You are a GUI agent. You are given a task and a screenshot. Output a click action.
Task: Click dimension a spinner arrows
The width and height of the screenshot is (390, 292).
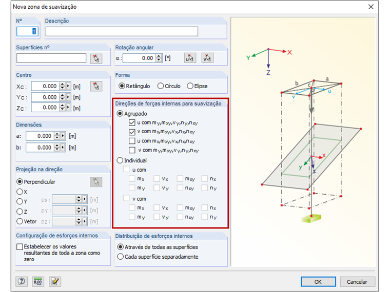[x=57, y=136]
